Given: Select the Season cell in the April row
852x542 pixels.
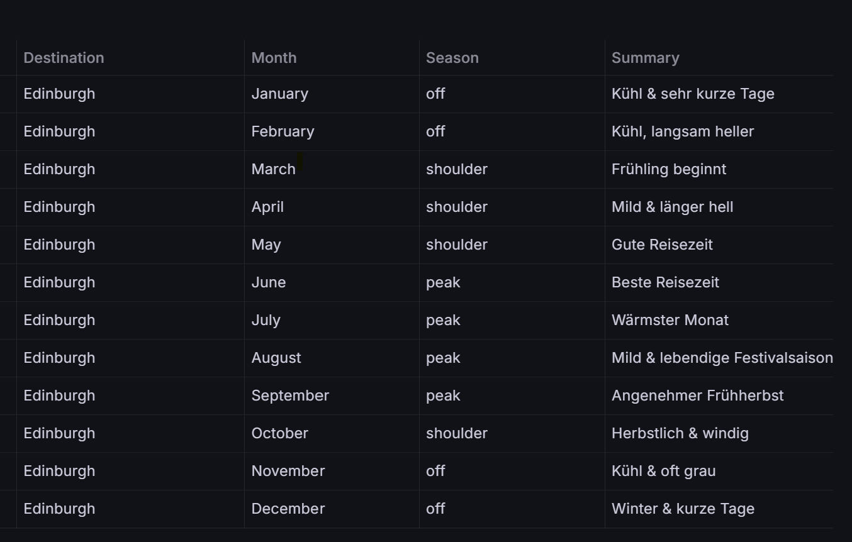Looking at the screenshot, I should [x=456, y=207].
